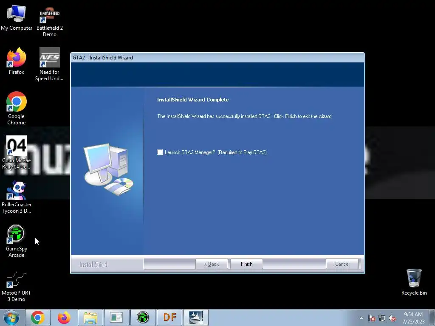Open the document window icon in taskbar

pyautogui.click(x=117, y=318)
